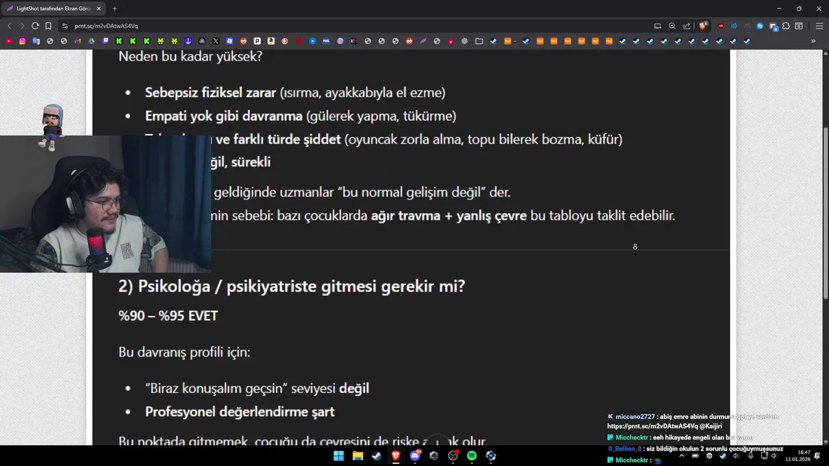829x466 pixels.
Task: Click the text '%90 – %95 EVET'
Action: (x=168, y=316)
